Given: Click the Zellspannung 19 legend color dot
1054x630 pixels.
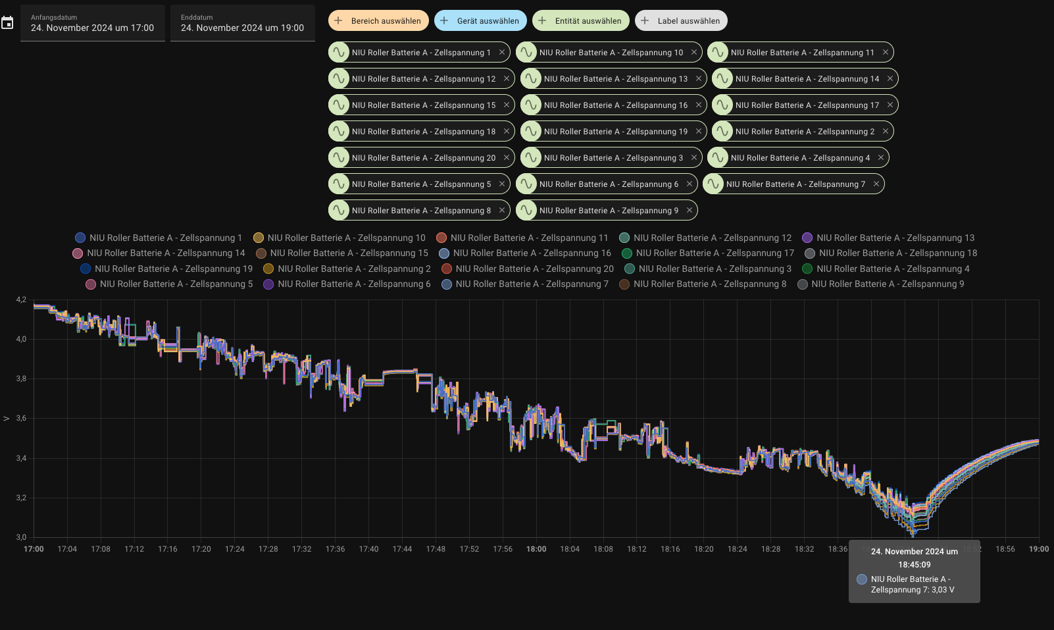Looking at the screenshot, I should [x=86, y=269].
